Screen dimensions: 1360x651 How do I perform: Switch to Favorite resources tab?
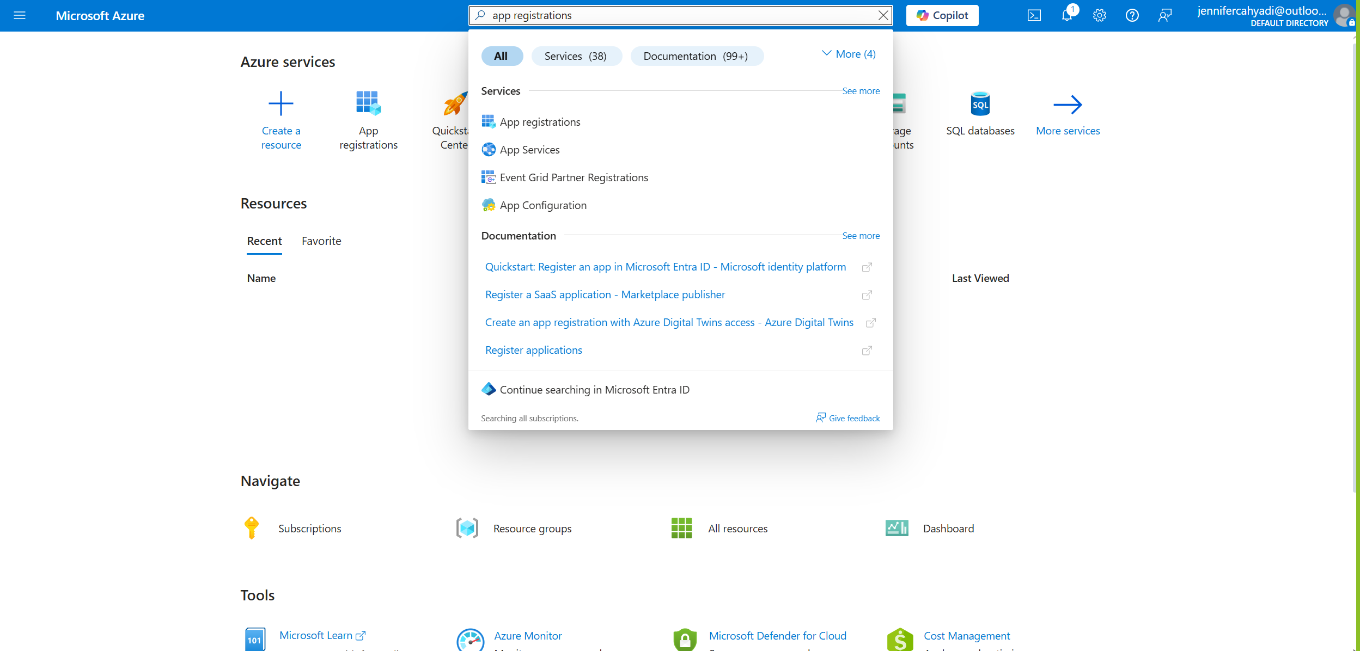click(321, 241)
